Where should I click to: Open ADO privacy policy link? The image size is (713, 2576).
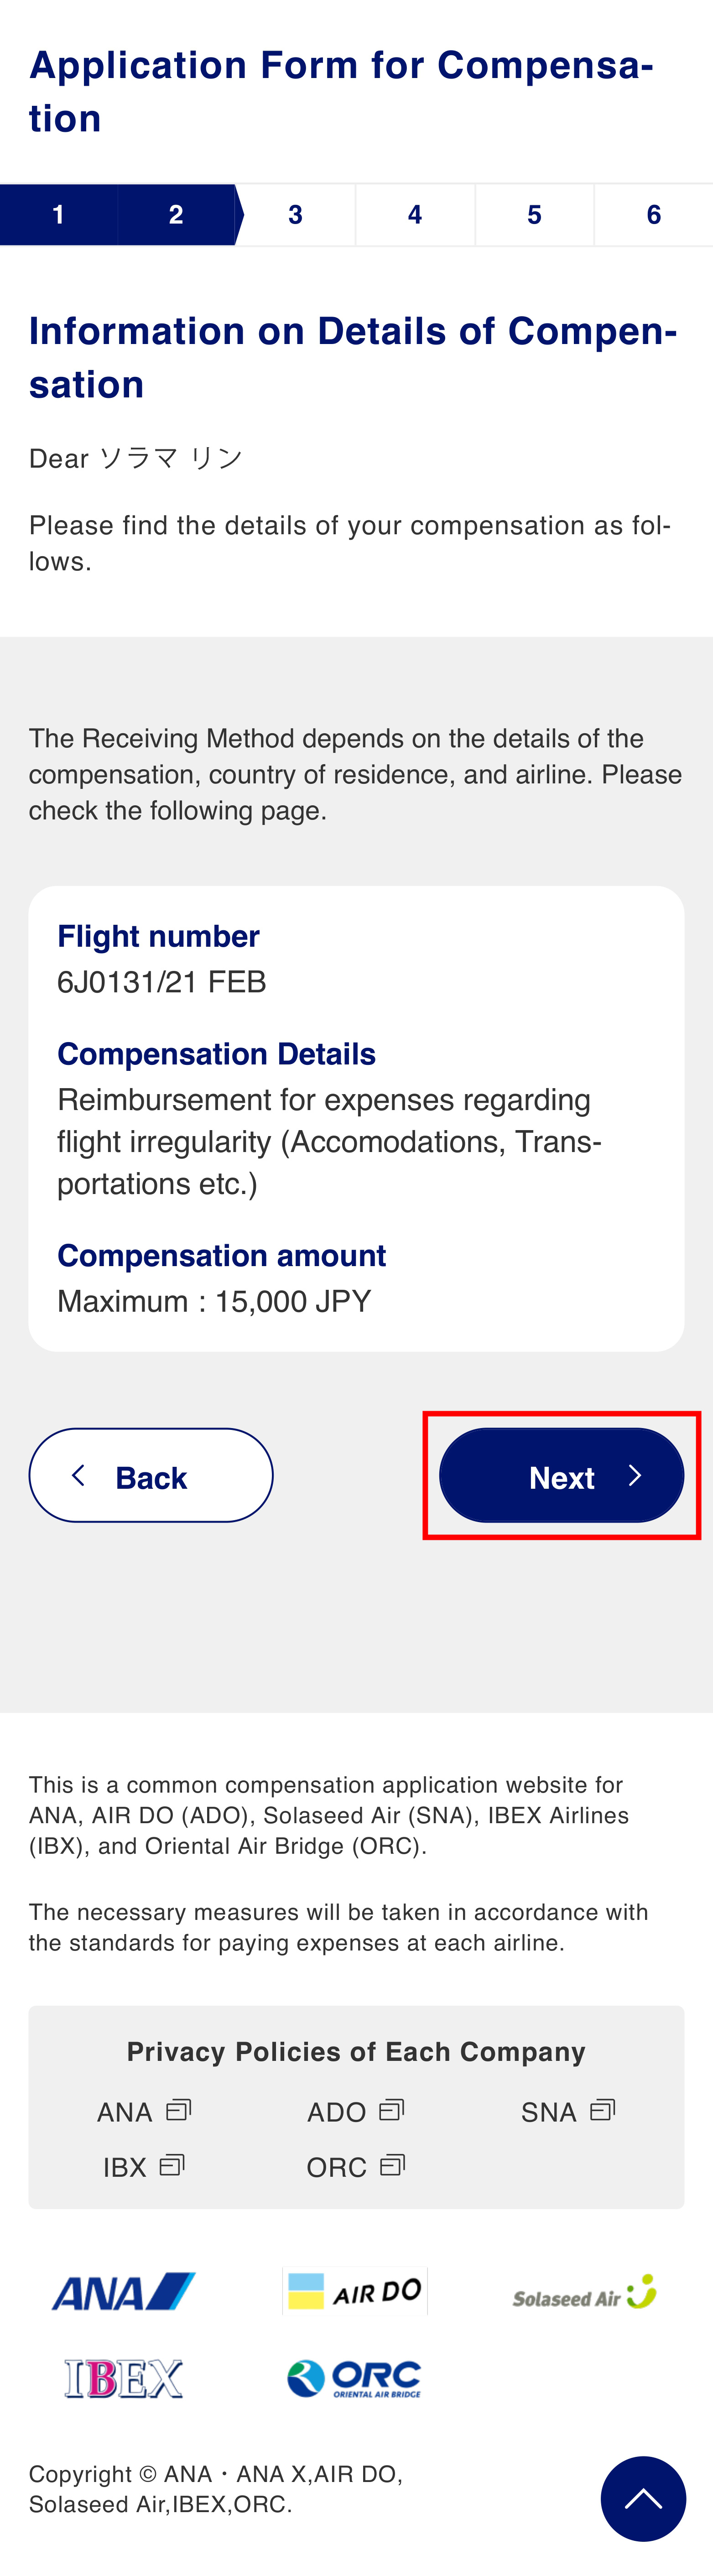pos(355,2111)
